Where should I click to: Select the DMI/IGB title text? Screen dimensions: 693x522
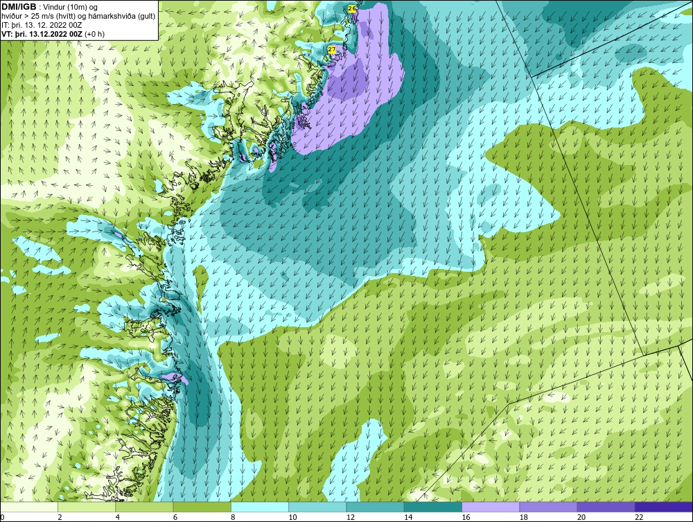pos(19,7)
